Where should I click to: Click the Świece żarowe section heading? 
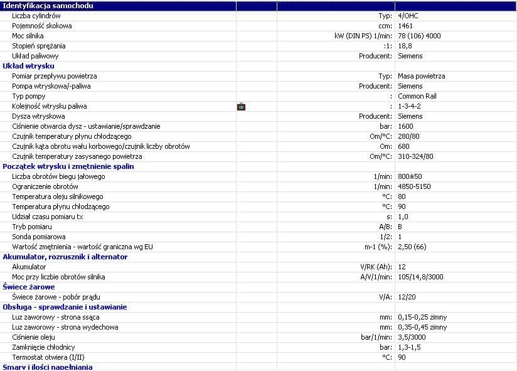(29, 287)
